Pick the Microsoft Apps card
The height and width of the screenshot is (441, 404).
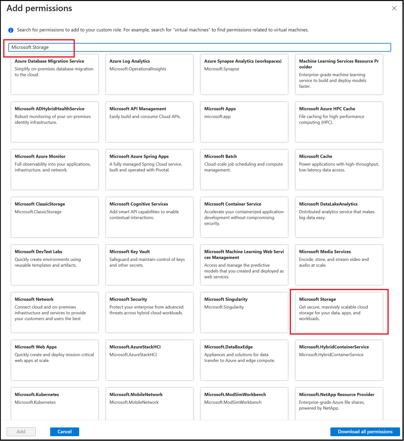[x=244, y=122]
